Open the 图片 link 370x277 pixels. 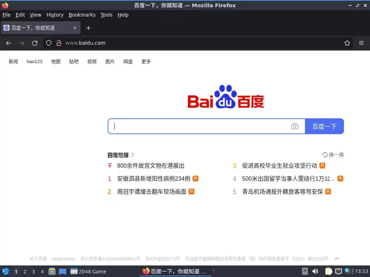tap(110, 61)
